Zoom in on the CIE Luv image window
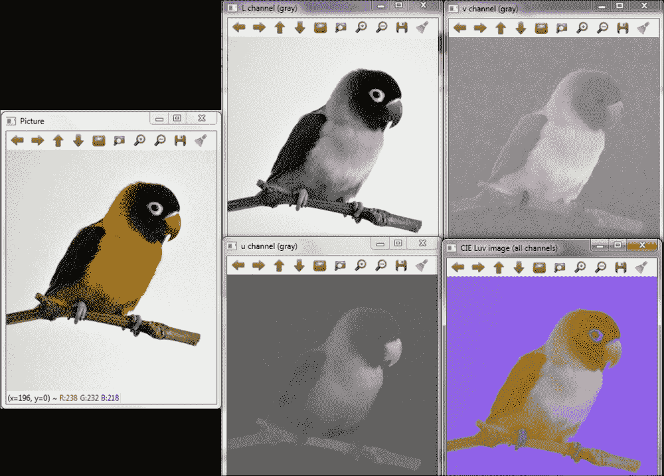This screenshot has width=664, height=476. click(580, 267)
